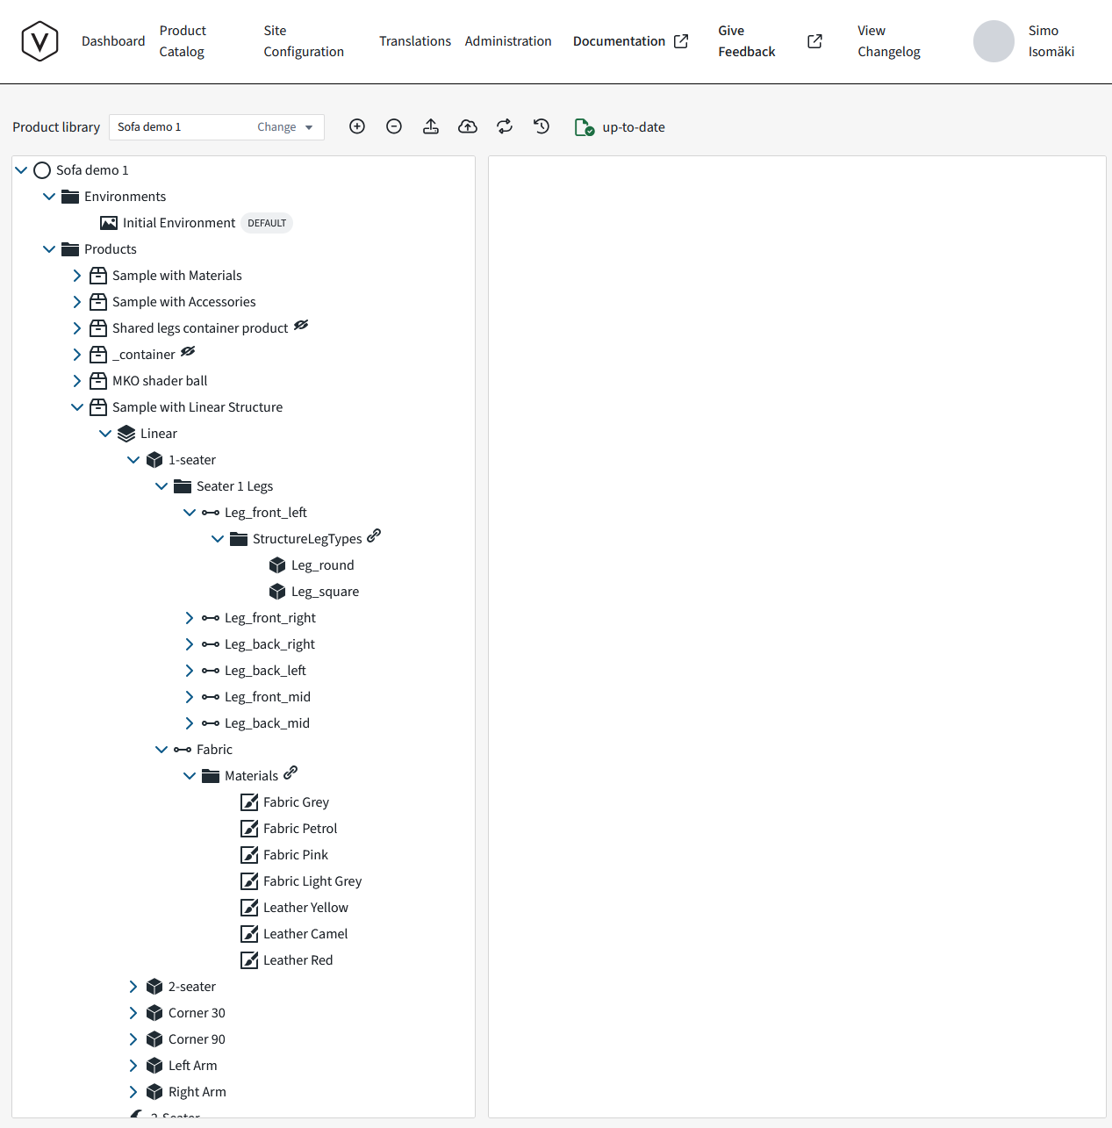
Task: Expand the 2-seater node
Action: click(x=133, y=987)
